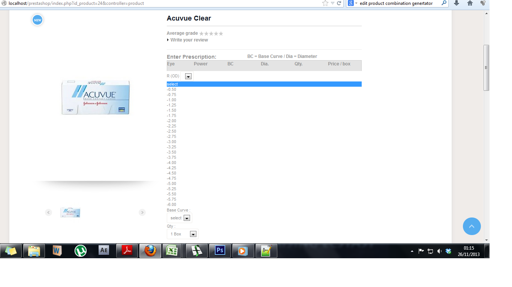Click the URL in the address bar
The height and width of the screenshot is (287, 512).
[x=76, y=3]
